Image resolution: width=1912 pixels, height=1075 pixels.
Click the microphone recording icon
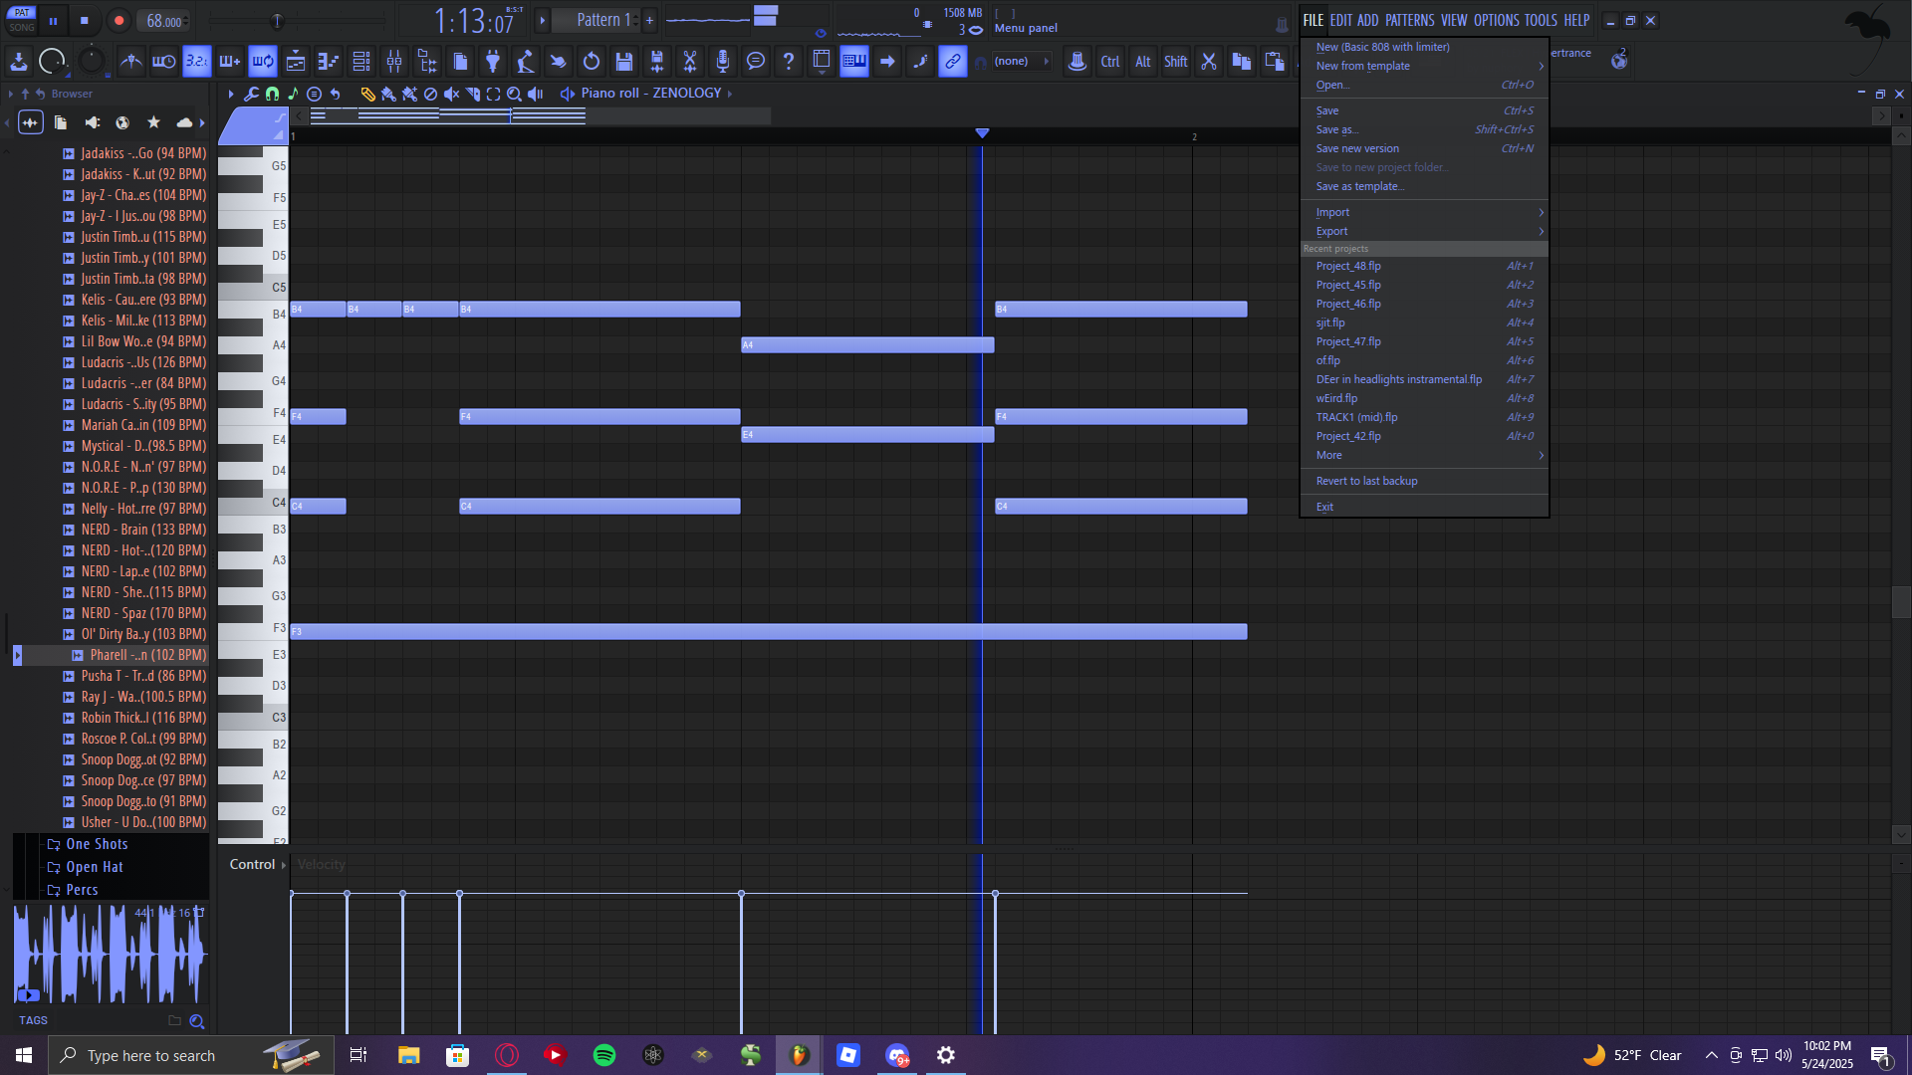tap(723, 62)
